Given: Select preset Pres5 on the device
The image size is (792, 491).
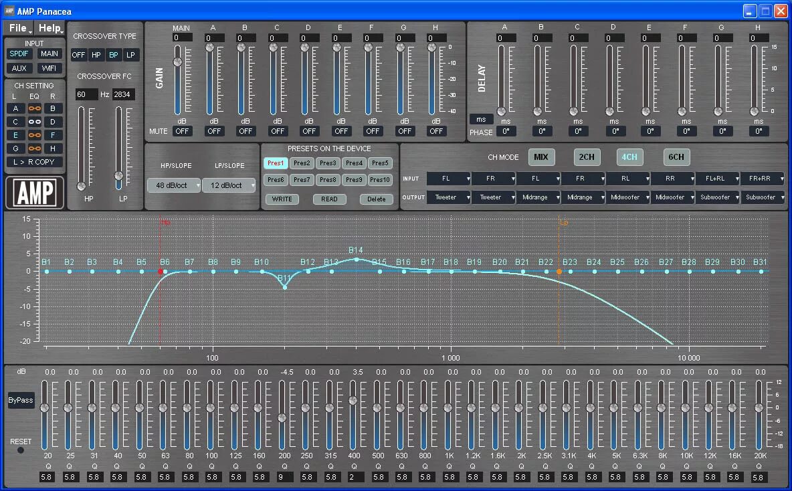Looking at the screenshot, I should pos(380,163).
